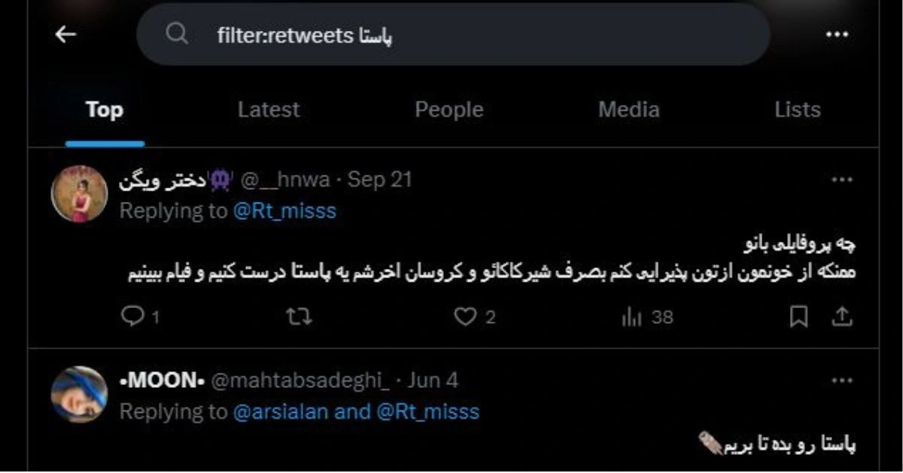Go to the Lists tab
This screenshot has height=473, width=903.
tap(797, 110)
